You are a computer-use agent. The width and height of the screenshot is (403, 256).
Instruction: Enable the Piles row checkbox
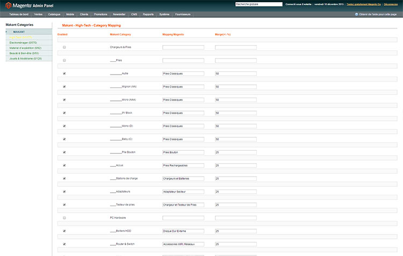click(64, 60)
